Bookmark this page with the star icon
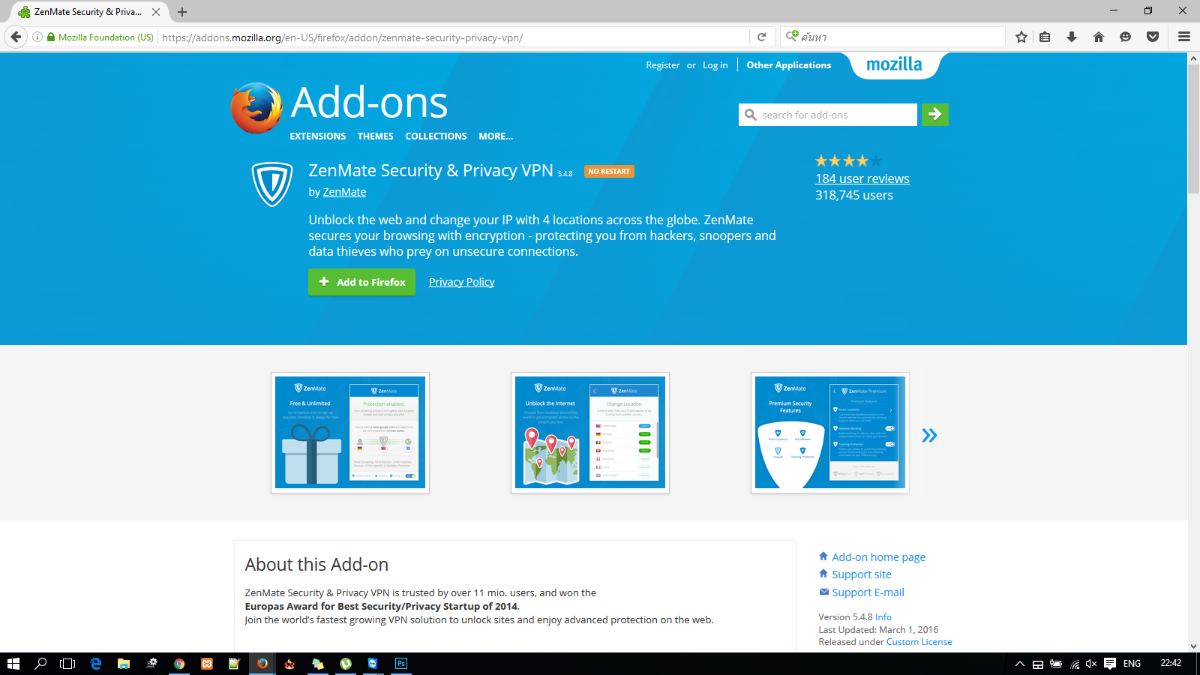 pyautogui.click(x=1021, y=37)
